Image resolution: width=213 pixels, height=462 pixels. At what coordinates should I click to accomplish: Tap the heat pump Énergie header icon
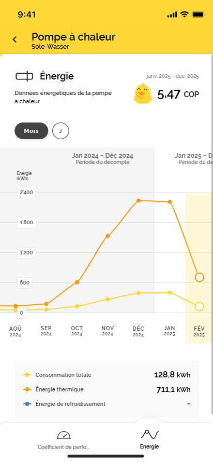[24, 76]
